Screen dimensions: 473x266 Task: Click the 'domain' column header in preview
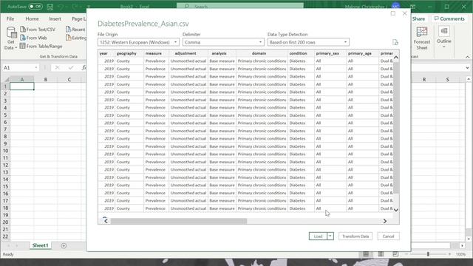click(x=262, y=53)
